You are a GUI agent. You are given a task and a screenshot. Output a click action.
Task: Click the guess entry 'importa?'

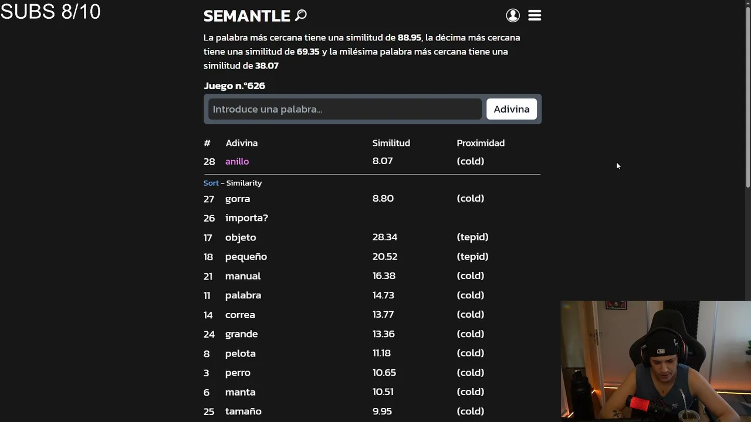point(246,218)
